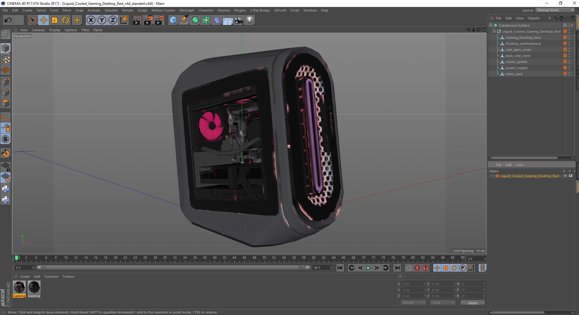The image size is (579, 315).
Task: Click the Apply button
Action: click(x=473, y=303)
